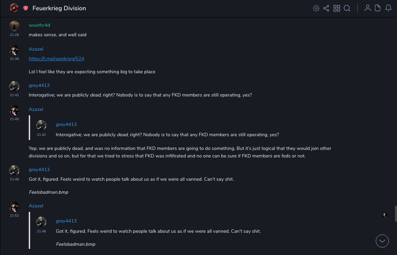397x255 pixels.
Task: Click the wuuthr4d username
Action: (39, 25)
